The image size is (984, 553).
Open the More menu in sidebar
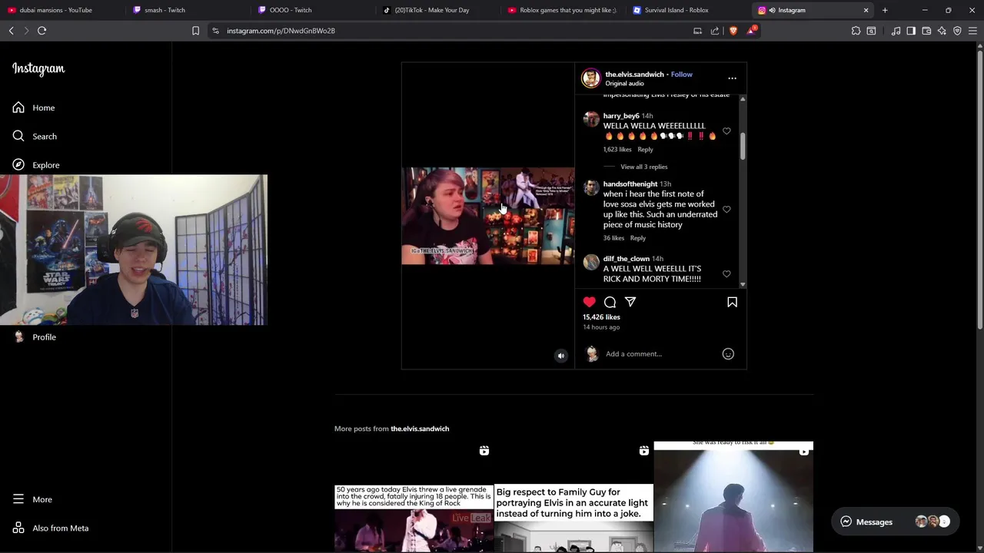(x=32, y=499)
